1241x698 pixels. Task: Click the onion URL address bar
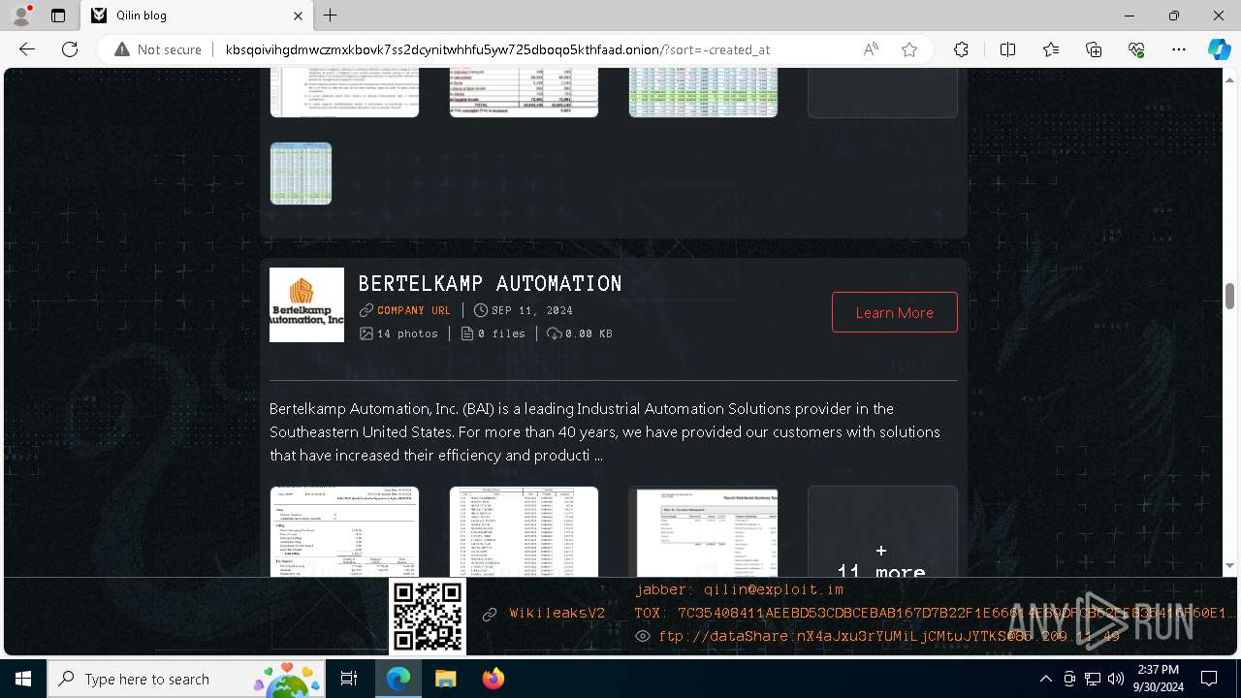coord(497,49)
